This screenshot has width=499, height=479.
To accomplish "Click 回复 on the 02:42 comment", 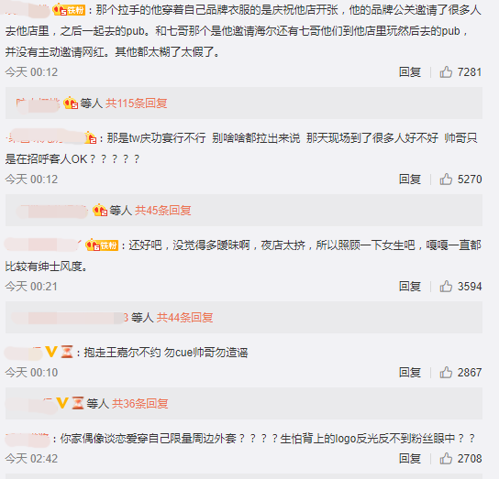I will pyautogui.click(x=410, y=458).
